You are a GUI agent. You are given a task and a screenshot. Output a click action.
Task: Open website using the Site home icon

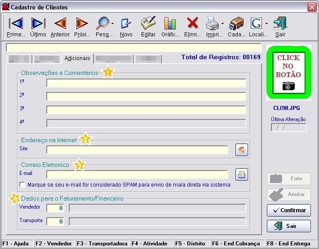(x=242, y=150)
